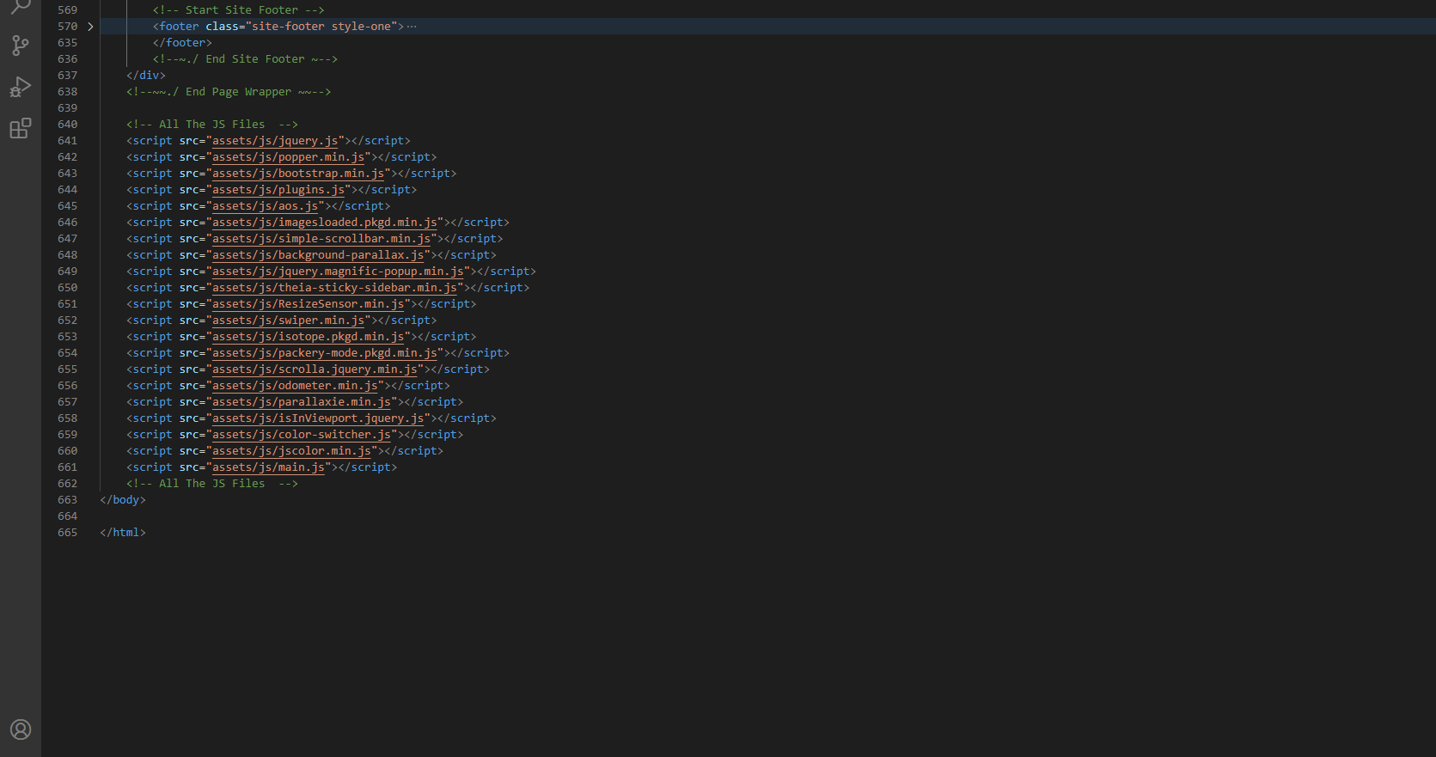Click the assets/js/theia-sticky-sidebar.min.js path link
Screen dimensions: 1436x757
point(334,288)
